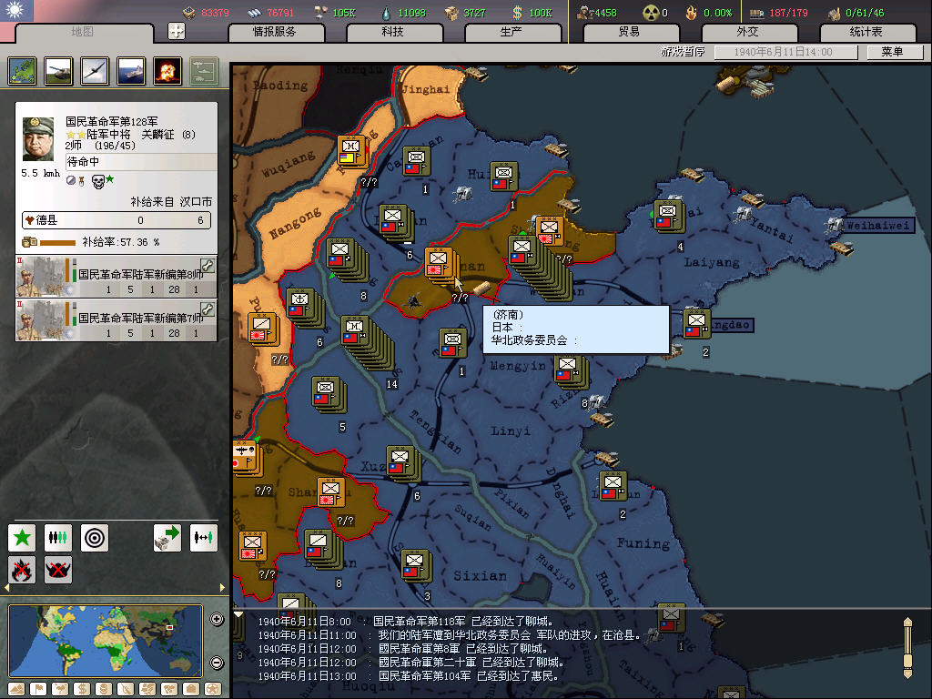Screen dimensions: 932x699
Task: Click the bullseye target order icon
Action: tap(95, 537)
